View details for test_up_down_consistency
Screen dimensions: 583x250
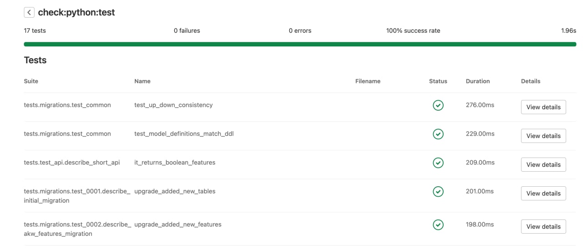543,107
